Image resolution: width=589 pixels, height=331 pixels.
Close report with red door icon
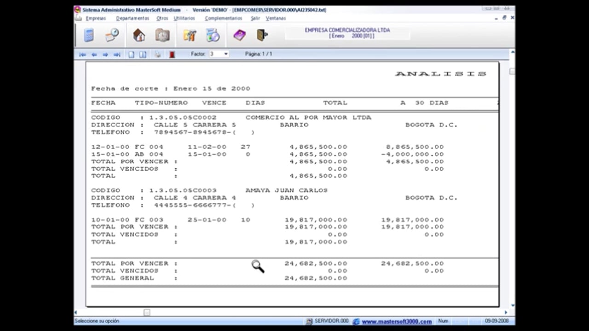pos(172,54)
